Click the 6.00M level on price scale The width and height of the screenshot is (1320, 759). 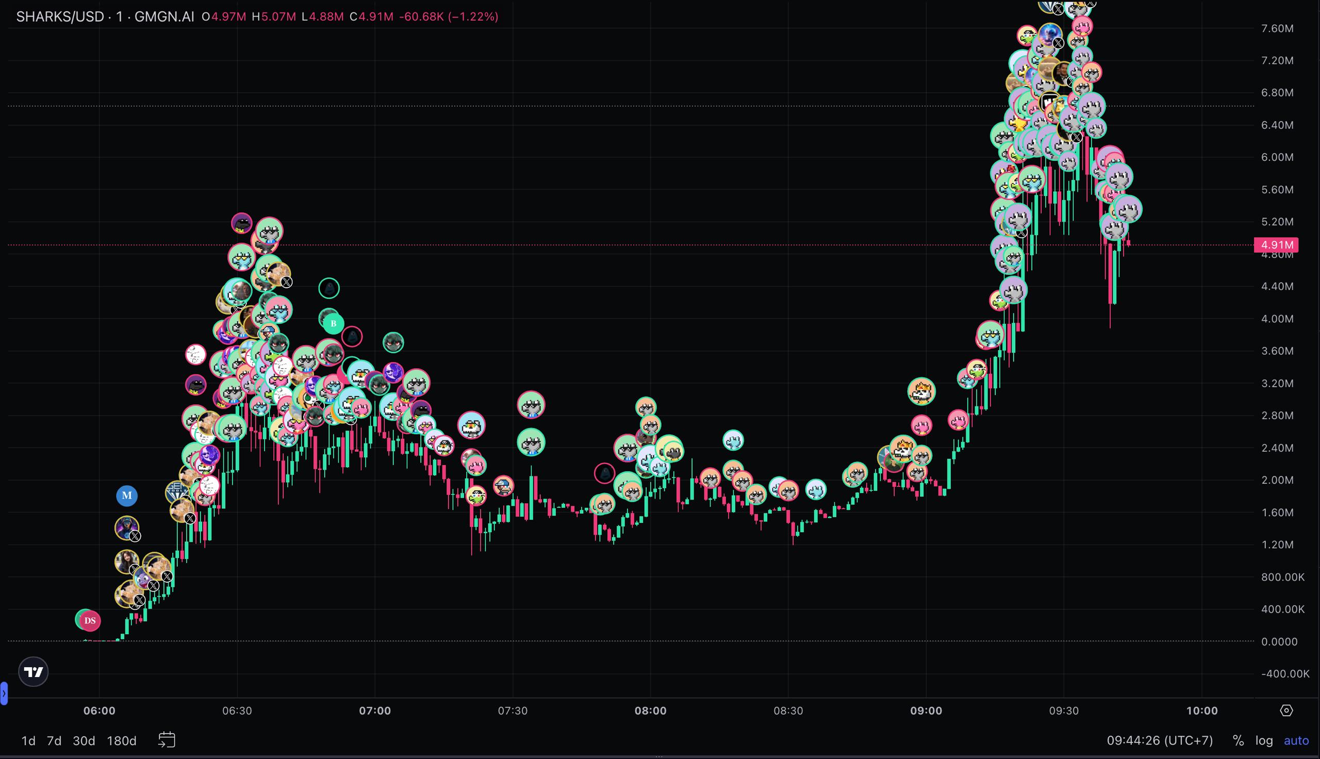click(1277, 157)
